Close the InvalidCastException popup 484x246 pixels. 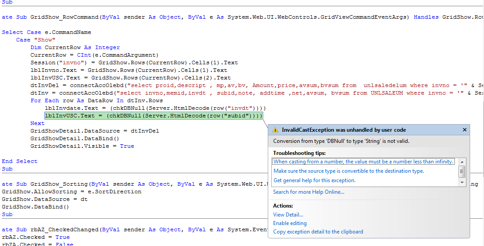pyautogui.click(x=465, y=130)
